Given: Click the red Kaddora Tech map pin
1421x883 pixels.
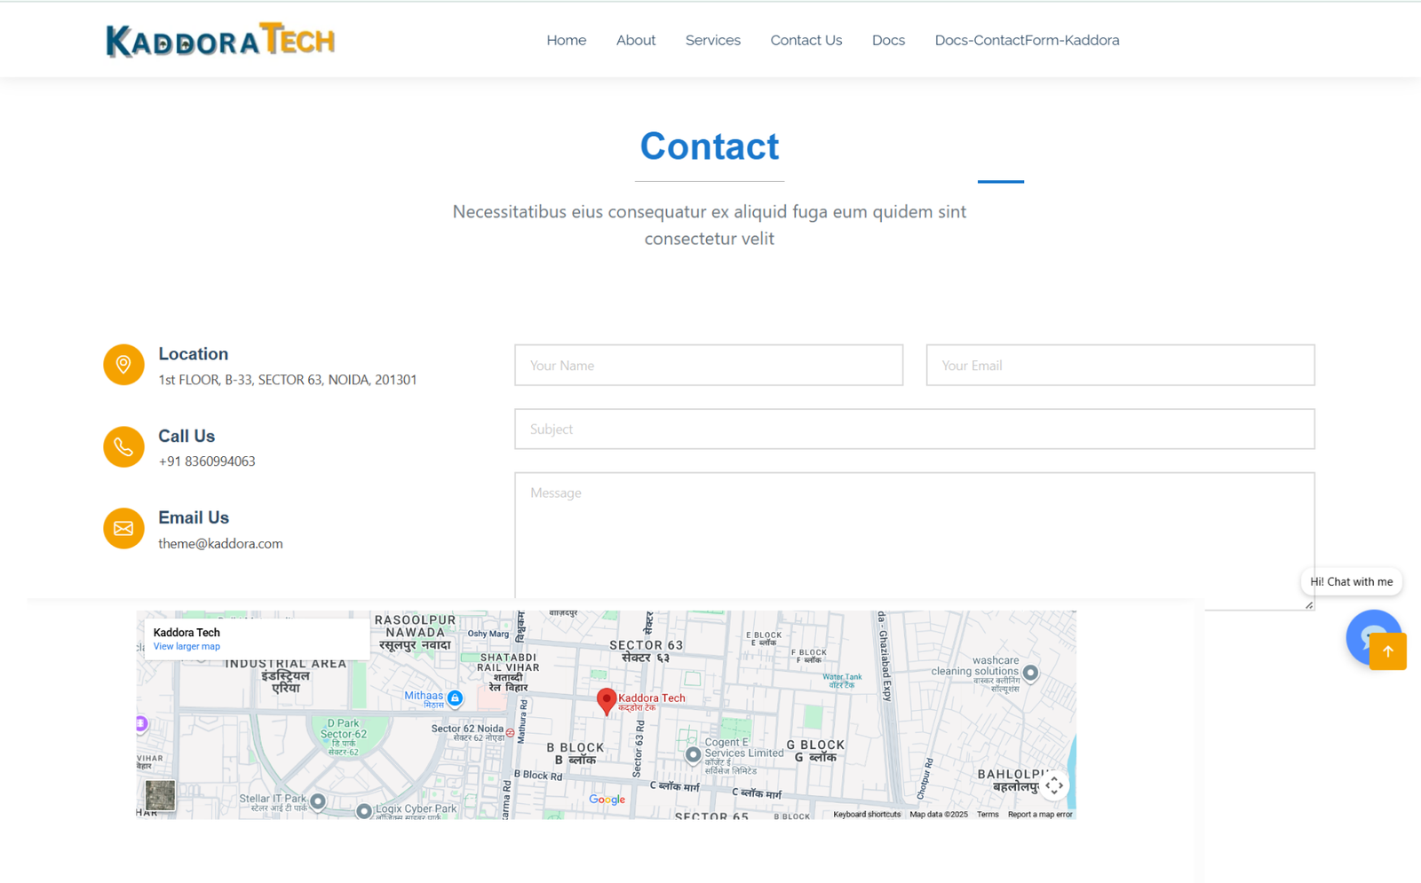Looking at the screenshot, I should 606,701.
